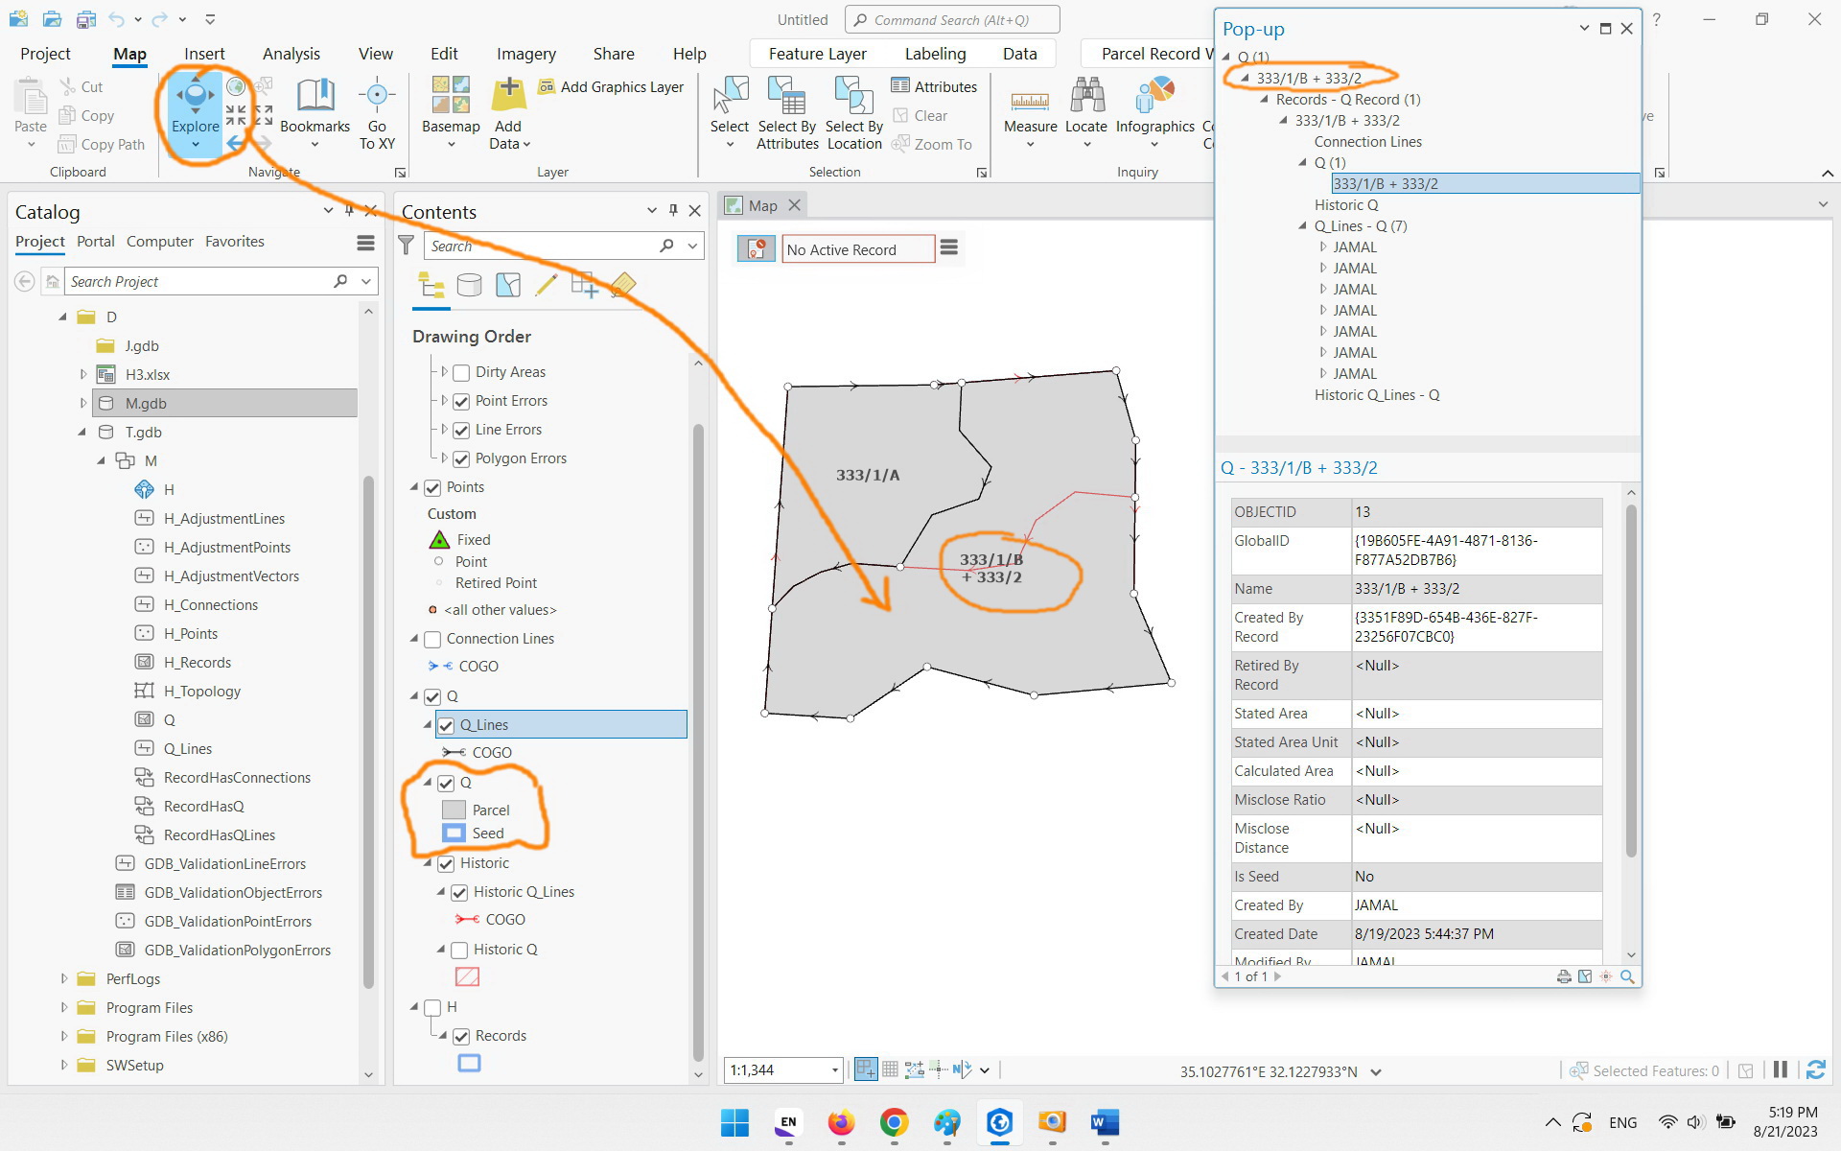This screenshot has height=1151, width=1841.
Task: Collapse the Records - Q Record tree entry
Action: (x=1263, y=99)
